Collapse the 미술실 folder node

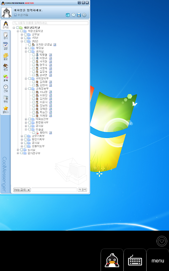pos(26,129)
